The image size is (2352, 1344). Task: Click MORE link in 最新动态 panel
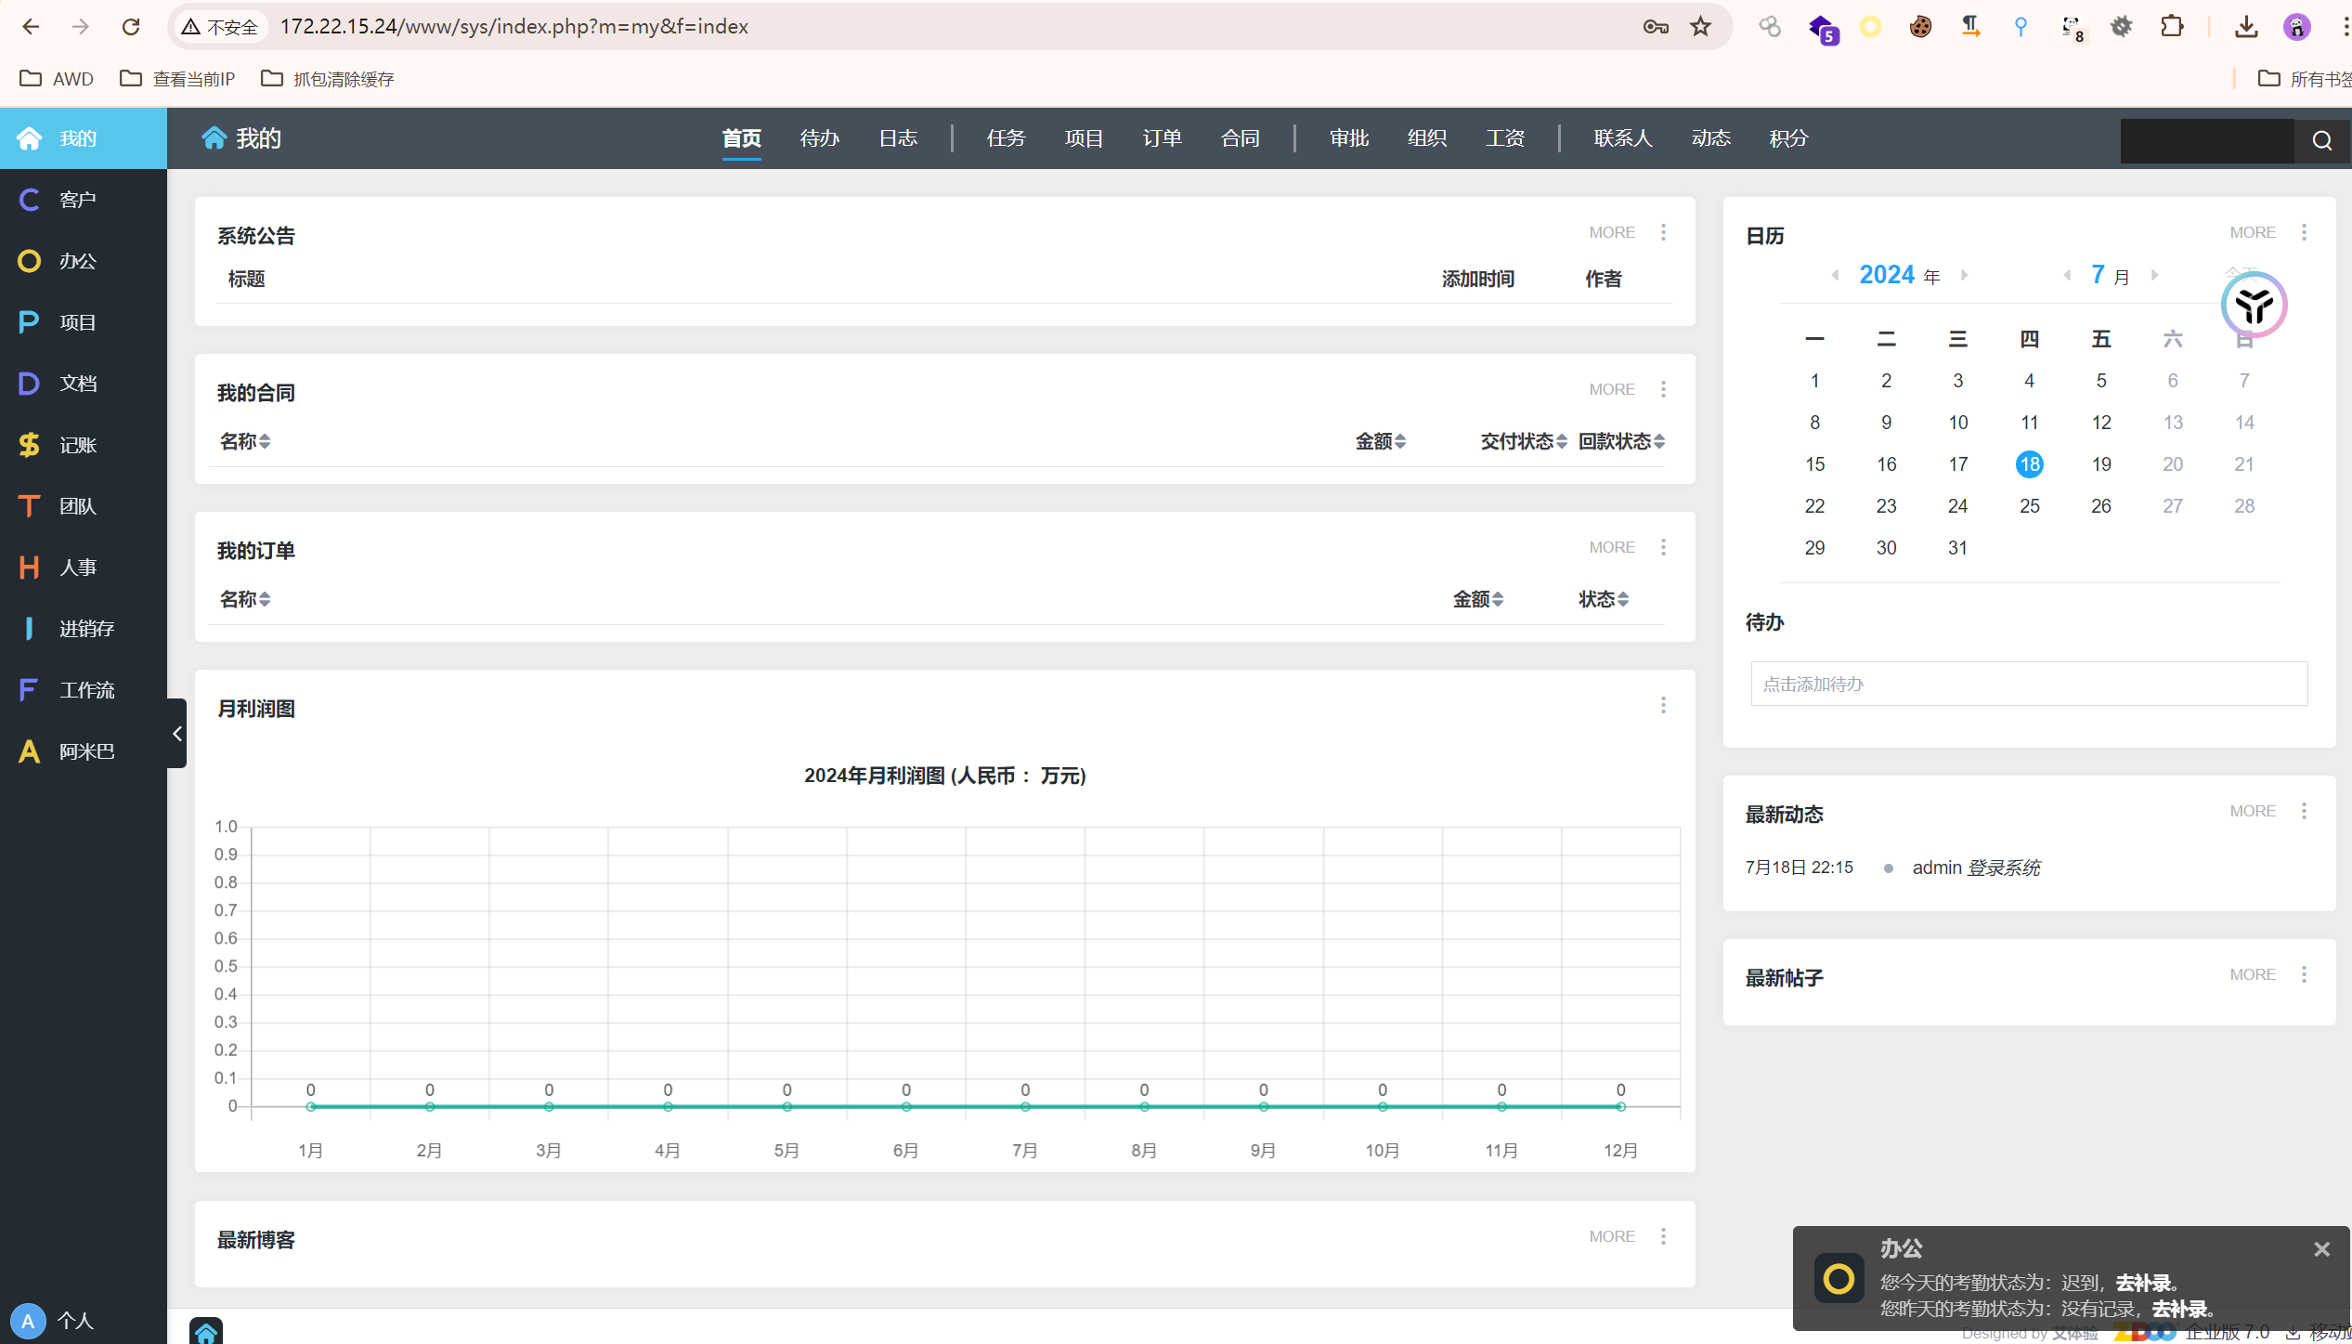click(x=2253, y=811)
